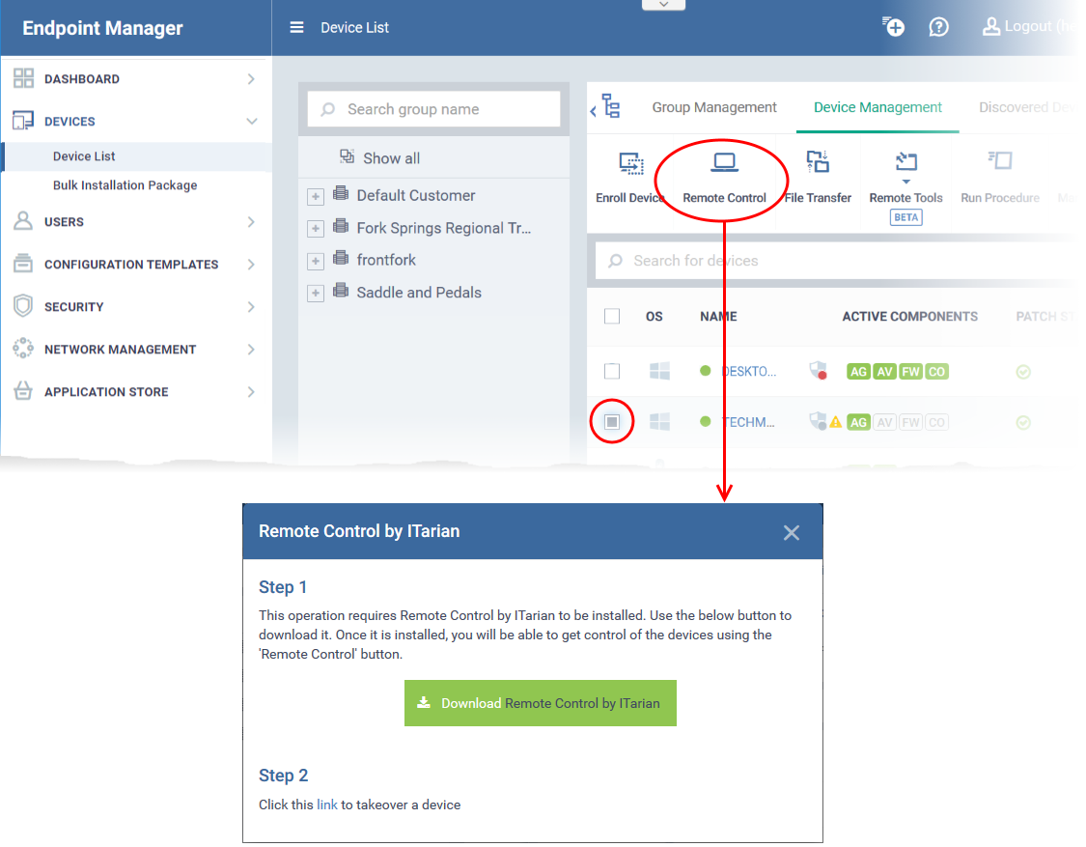Expand the Network Management chevron
Image resolution: width=1086 pixels, height=847 pixels.
(251, 350)
